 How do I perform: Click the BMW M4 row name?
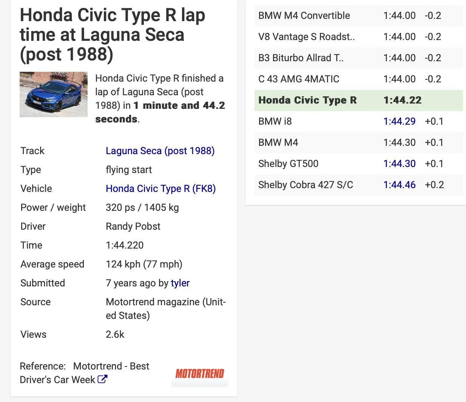coord(278,142)
